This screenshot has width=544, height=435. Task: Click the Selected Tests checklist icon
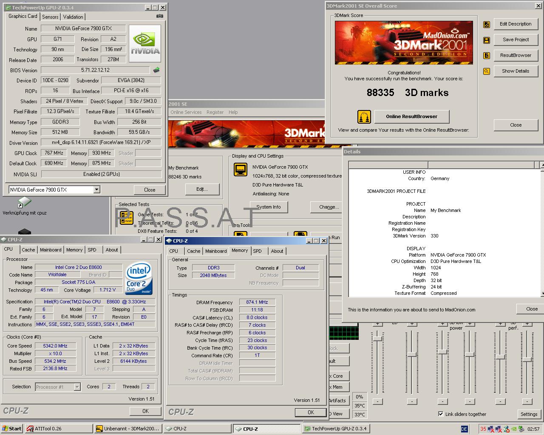pyautogui.click(x=127, y=218)
